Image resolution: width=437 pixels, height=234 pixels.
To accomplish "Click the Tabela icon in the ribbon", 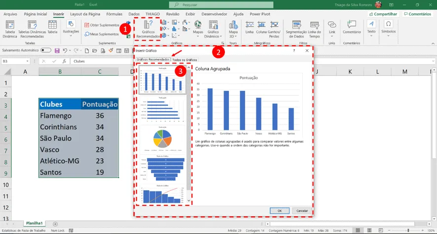I will pos(52,27).
